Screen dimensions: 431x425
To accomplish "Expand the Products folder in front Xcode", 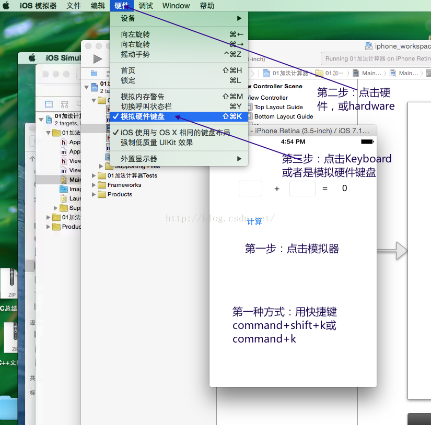I will pyautogui.click(x=94, y=194).
